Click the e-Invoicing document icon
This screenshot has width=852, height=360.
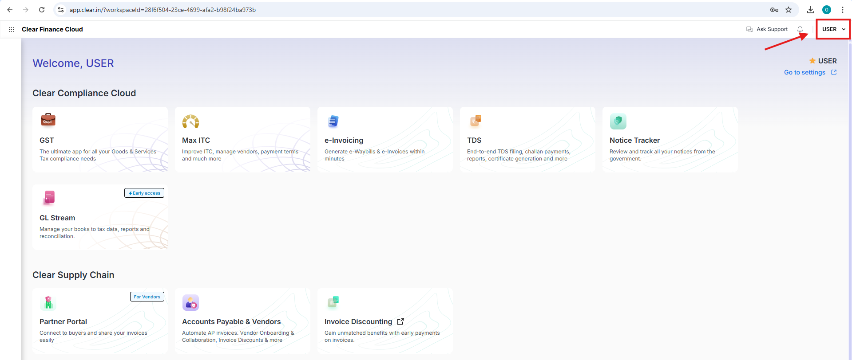(x=333, y=121)
